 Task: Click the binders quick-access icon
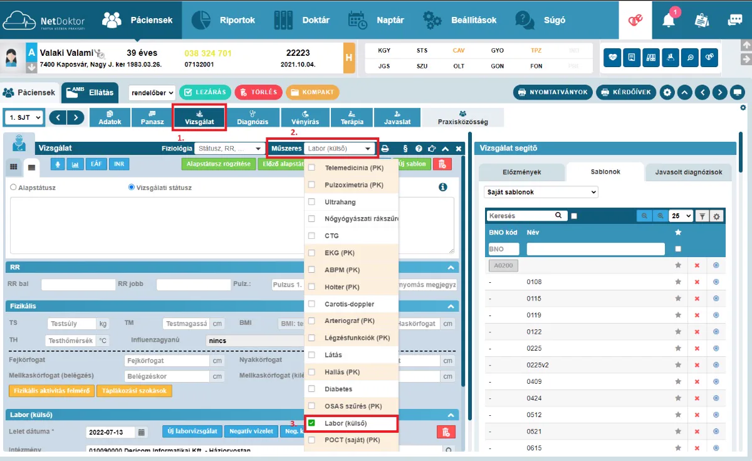(x=651, y=57)
